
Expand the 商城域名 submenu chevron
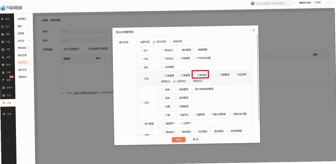point(29,48)
